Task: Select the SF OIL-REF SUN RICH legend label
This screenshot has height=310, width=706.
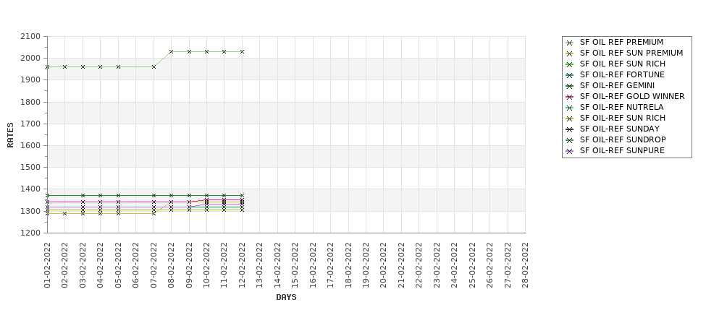Action: click(622, 118)
